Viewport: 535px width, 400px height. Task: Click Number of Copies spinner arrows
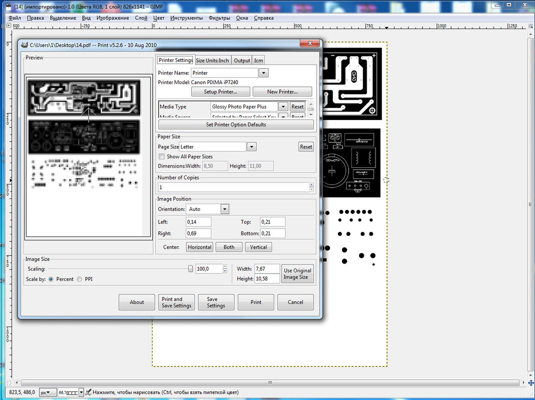tap(311, 187)
